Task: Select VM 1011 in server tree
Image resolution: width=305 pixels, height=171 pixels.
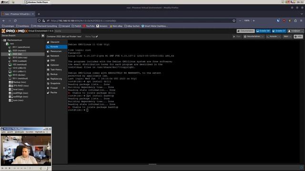Action: [19, 72]
